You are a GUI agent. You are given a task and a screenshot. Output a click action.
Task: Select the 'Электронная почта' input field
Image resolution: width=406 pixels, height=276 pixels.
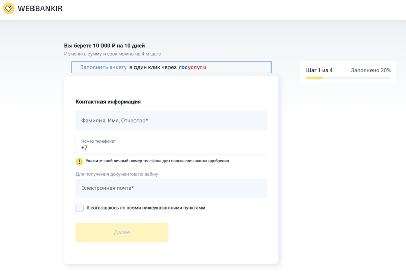tap(171, 188)
